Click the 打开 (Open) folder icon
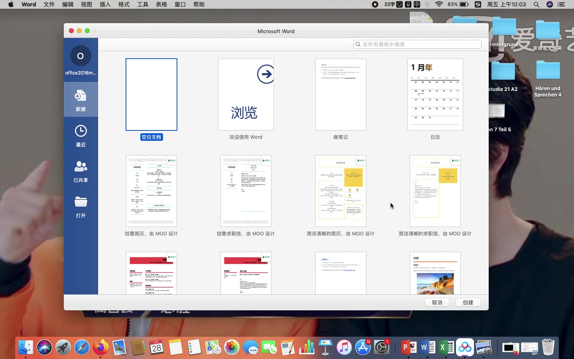 [x=81, y=202]
